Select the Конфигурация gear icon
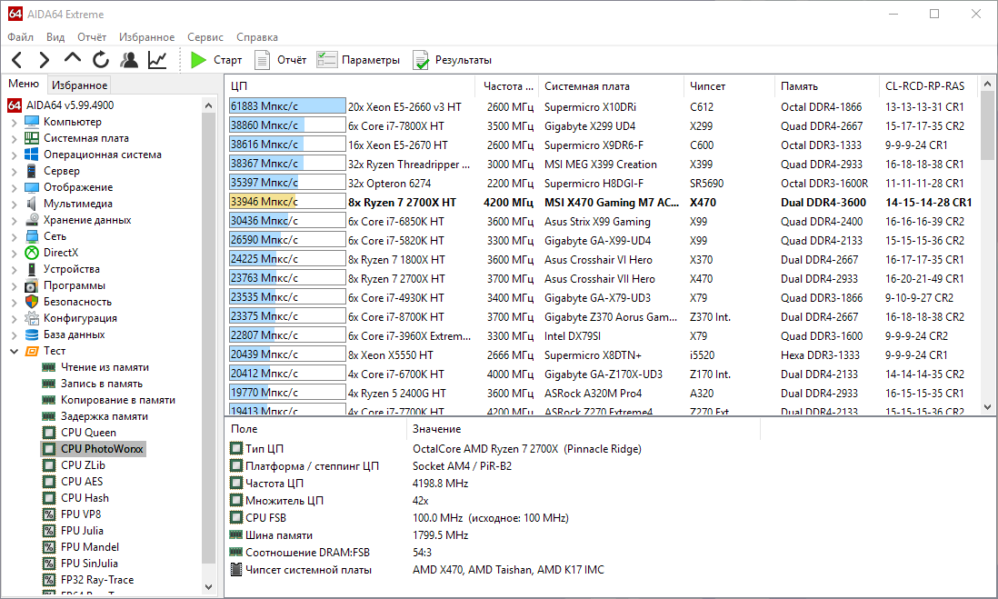Viewport: 998px width, 599px height. 32,318
